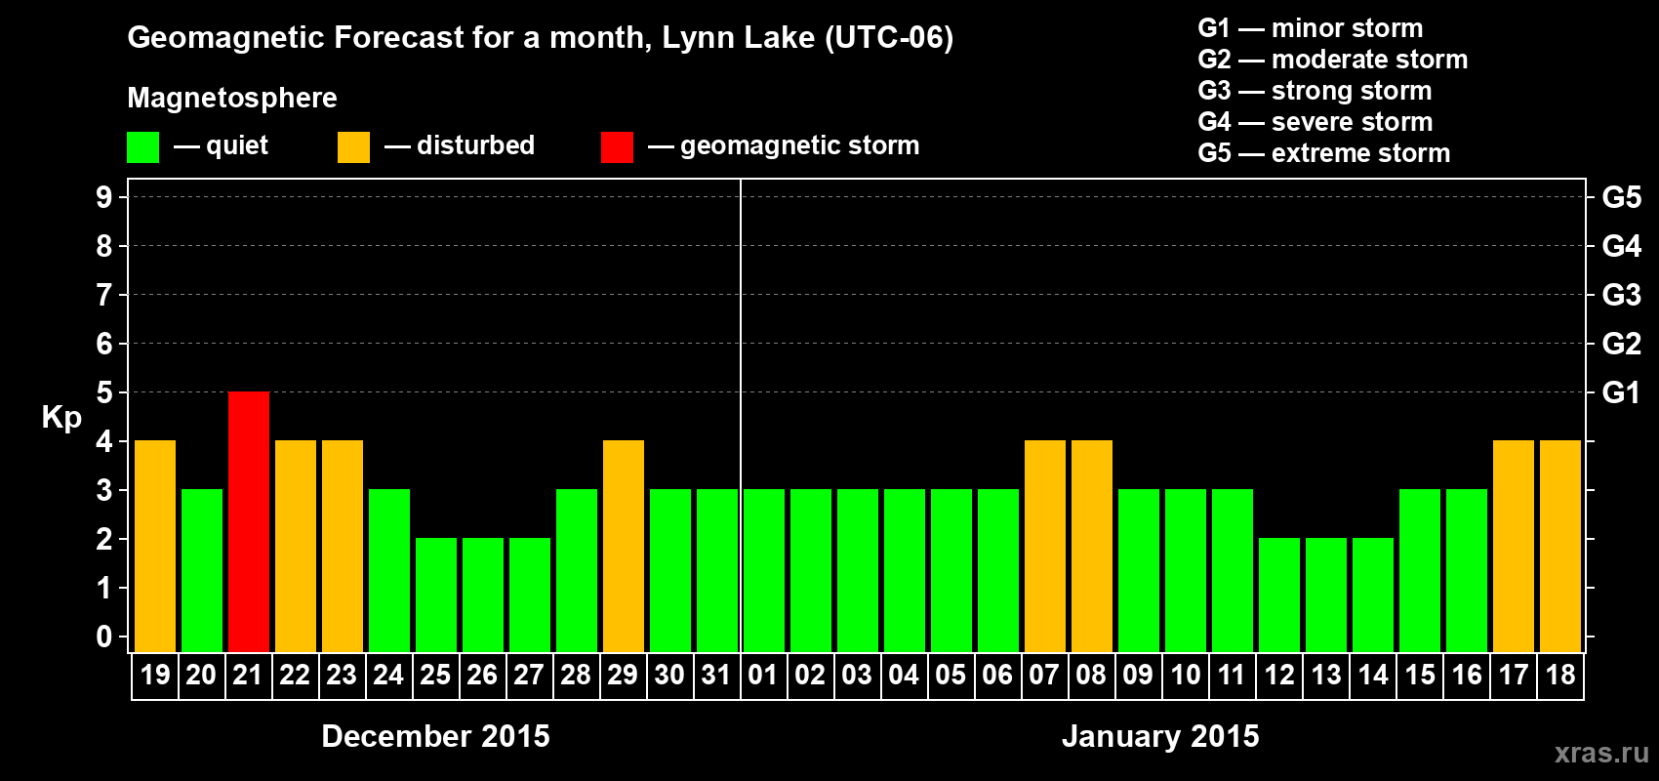The width and height of the screenshot is (1659, 781).
Task: Click the green bar for January 01
Action: tap(764, 570)
